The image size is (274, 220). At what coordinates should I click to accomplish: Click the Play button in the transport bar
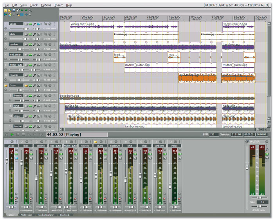click(x=12, y=134)
